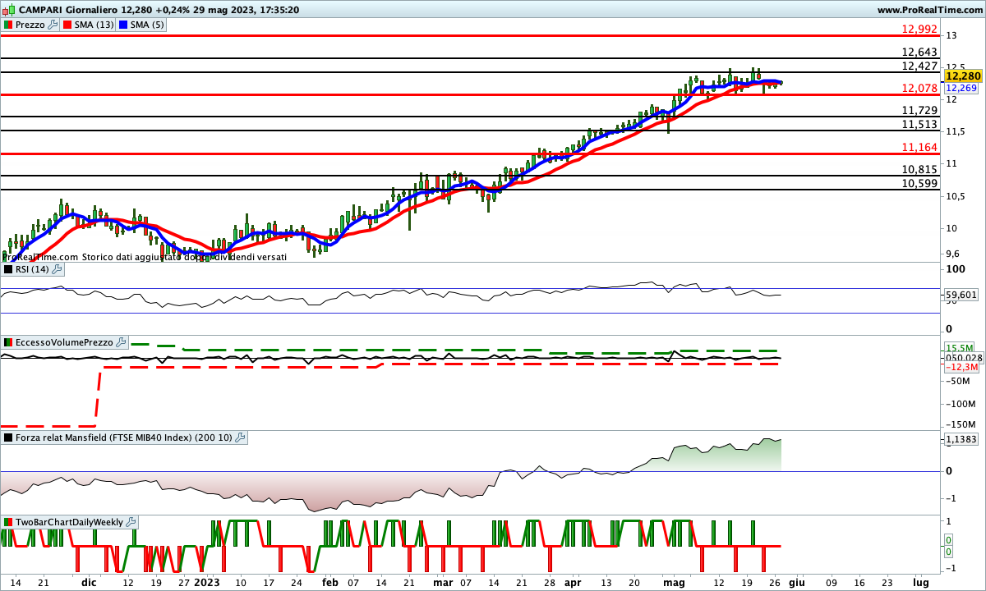Click the mag month label on time axis
Screen dimensions: 986x591
674,582
